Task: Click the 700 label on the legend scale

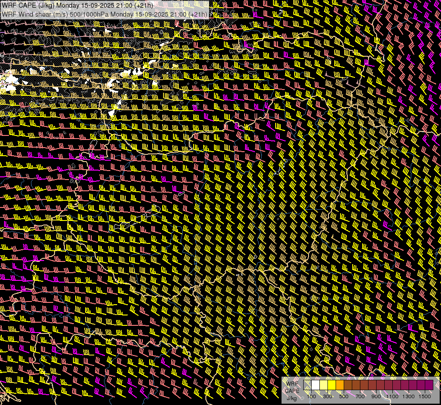Action: tap(360, 396)
